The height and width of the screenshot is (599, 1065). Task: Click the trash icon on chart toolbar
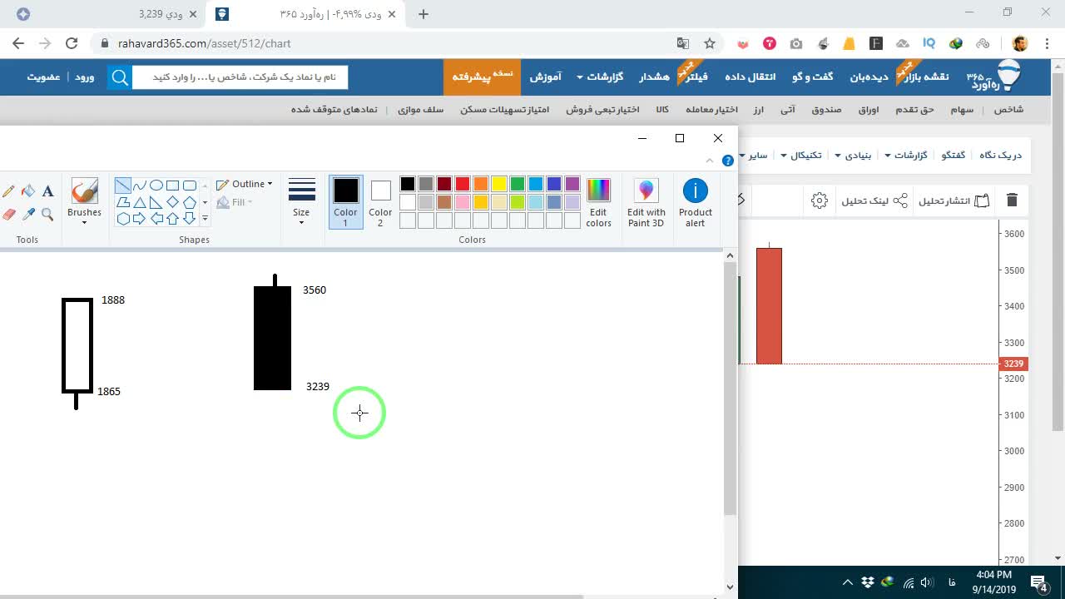tap(1012, 200)
